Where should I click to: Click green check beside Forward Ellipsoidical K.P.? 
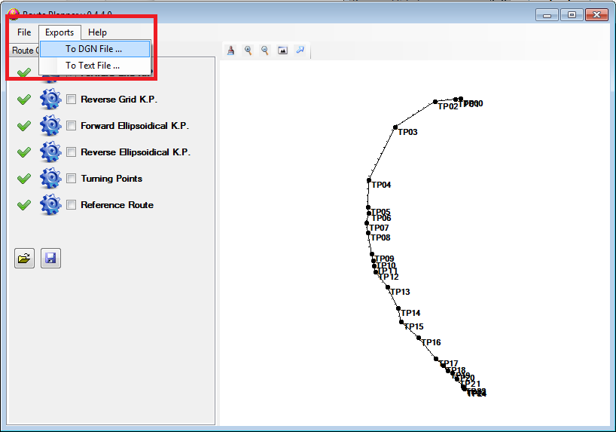coord(24,126)
